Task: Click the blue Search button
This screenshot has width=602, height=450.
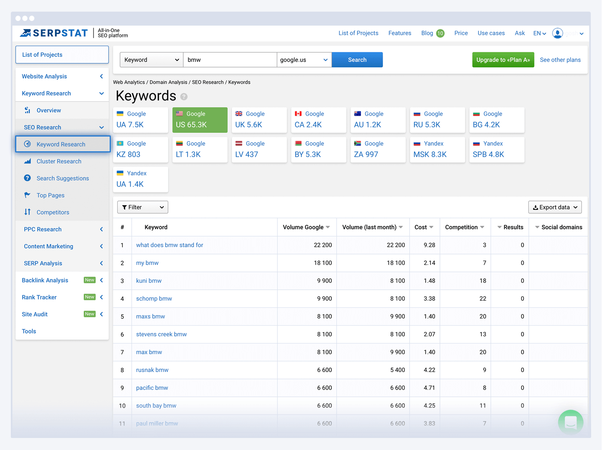Action: (x=357, y=60)
